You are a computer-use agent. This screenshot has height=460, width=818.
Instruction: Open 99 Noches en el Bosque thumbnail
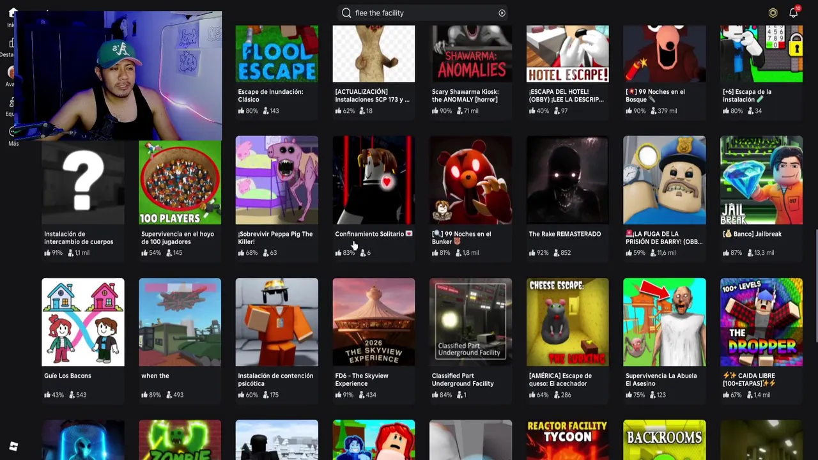point(665,54)
